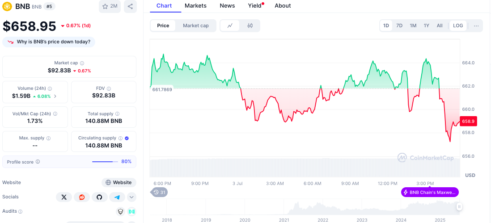Select the All time range
The height and width of the screenshot is (223, 491).
tap(440, 25)
